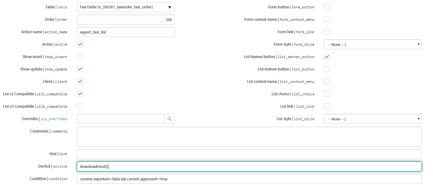Toggle List v2 Compatible checkbox
Viewport: 433px width, 185px height.
point(80,94)
